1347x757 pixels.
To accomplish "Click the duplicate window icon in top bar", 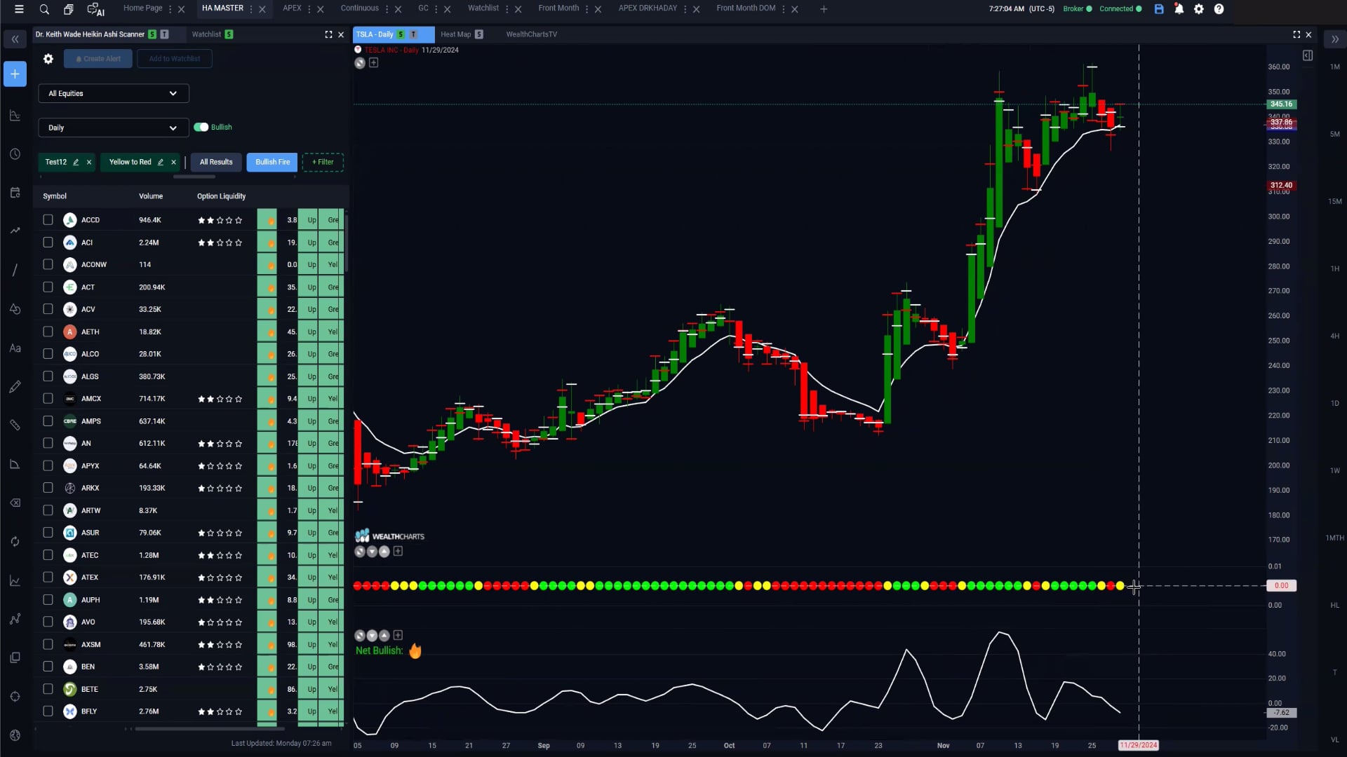I will click(x=68, y=9).
